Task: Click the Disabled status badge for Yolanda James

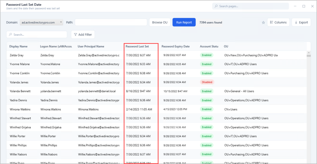Action: click(207, 82)
